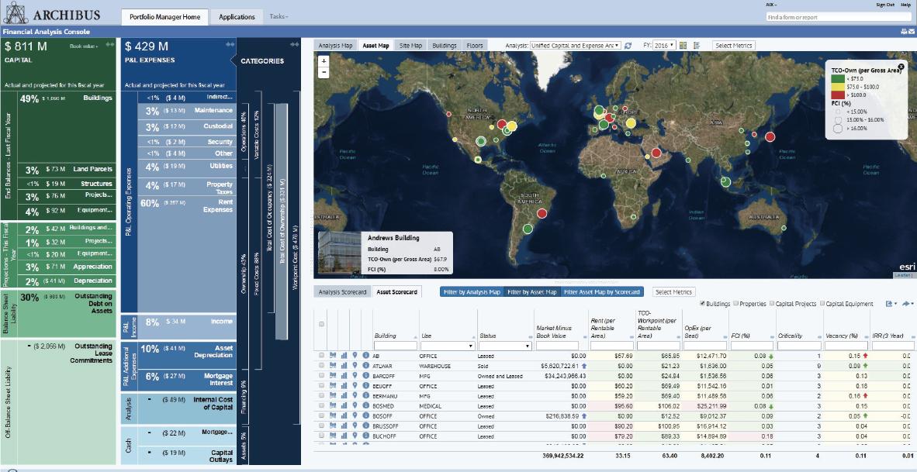
Task: Switch to the Analysis Scorecard tab
Action: (x=343, y=292)
